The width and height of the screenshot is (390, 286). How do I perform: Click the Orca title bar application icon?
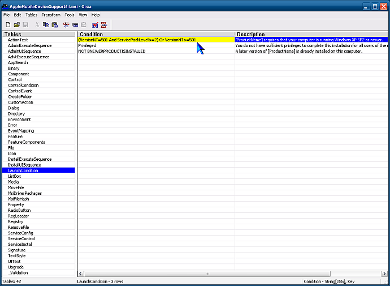5,6
